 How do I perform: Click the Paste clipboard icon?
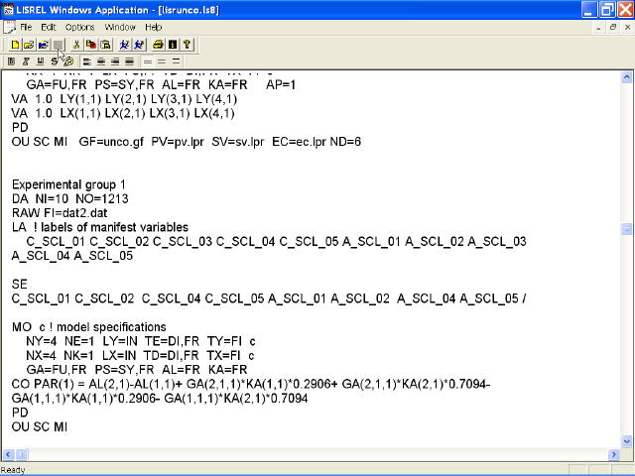(x=104, y=45)
